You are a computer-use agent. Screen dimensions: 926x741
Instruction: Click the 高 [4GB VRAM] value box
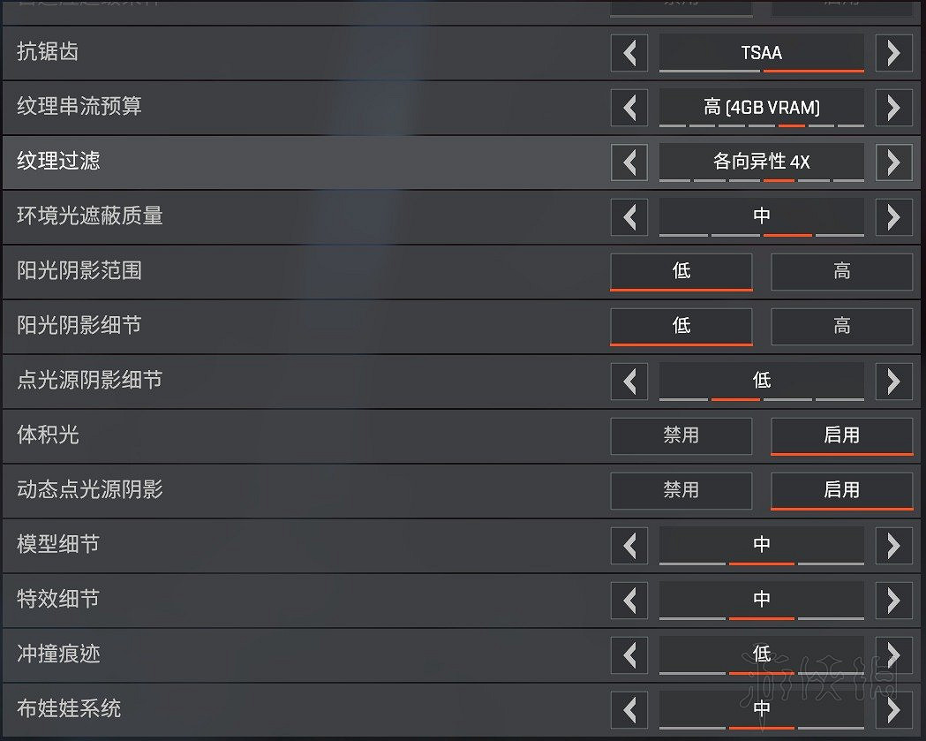point(761,108)
